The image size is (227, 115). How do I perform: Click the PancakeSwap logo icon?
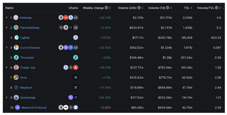click(16, 28)
